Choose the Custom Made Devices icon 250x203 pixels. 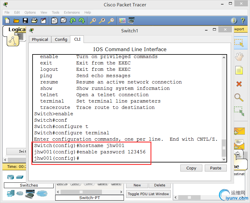(x=30, y=194)
